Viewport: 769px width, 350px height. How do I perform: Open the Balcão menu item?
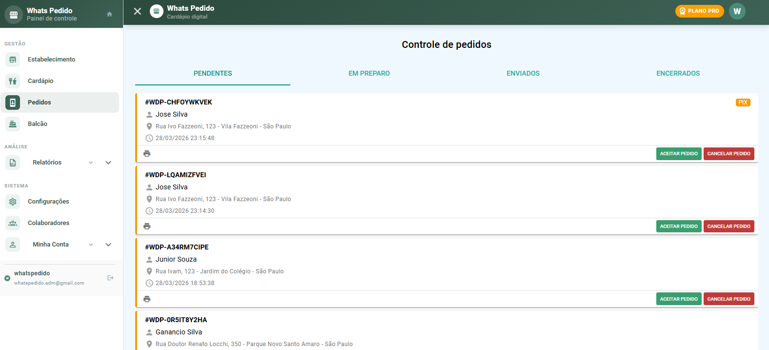pyautogui.click(x=60, y=124)
